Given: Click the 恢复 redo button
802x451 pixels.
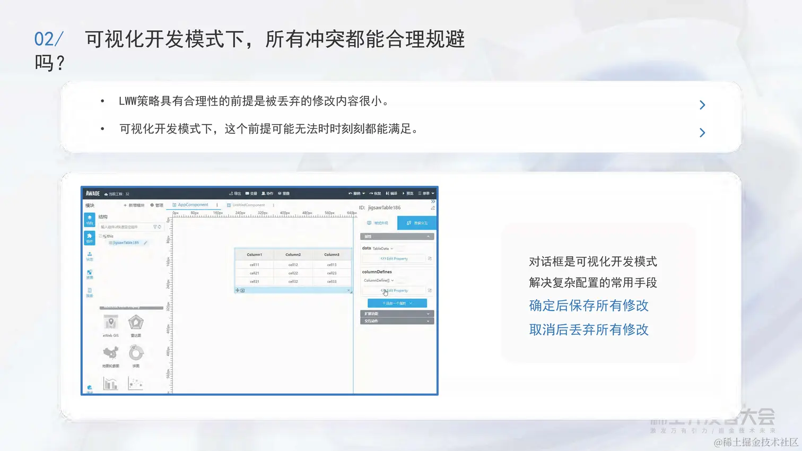Looking at the screenshot, I should tap(375, 194).
